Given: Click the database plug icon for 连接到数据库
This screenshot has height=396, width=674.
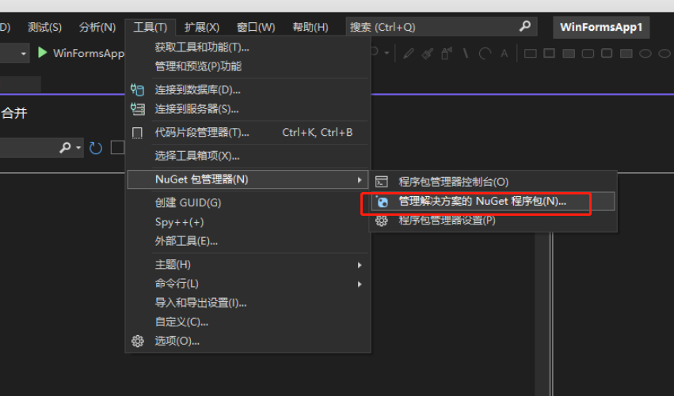Looking at the screenshot, I should click(x=137, y=89).
